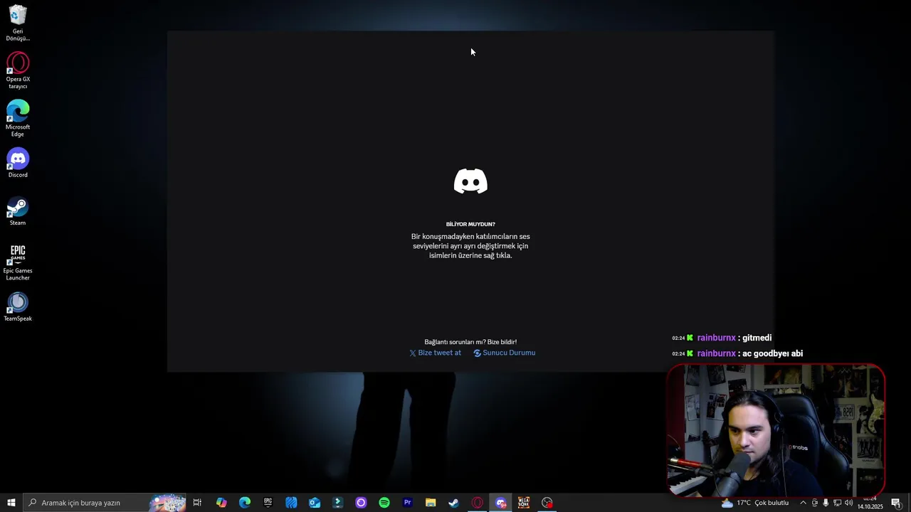Open the date 14.10.2025 clock in taskbar
911x512 pixels.
[x=870, y=503]
